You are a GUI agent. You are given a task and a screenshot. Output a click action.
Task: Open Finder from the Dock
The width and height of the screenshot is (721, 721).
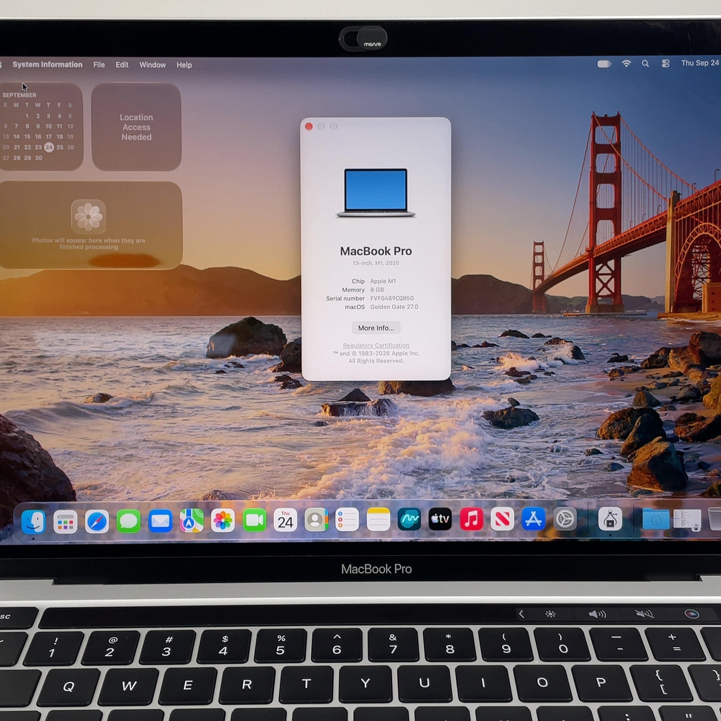tap(33, 522)
